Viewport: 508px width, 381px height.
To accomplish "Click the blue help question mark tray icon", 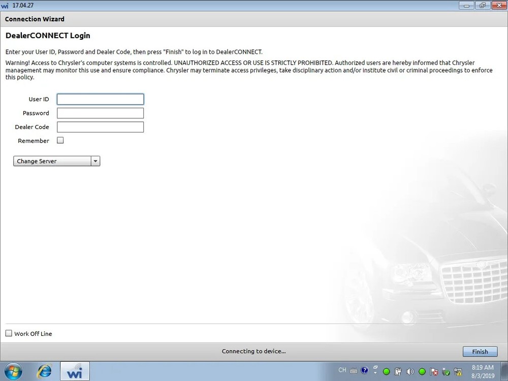I will pyautogui.click(x=364, y=370).
